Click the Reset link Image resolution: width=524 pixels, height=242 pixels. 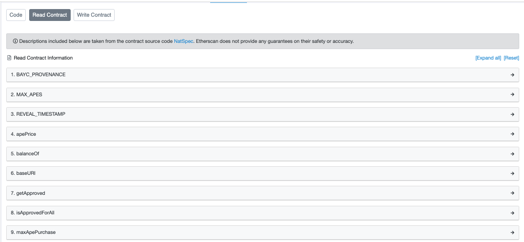(511, 58)
